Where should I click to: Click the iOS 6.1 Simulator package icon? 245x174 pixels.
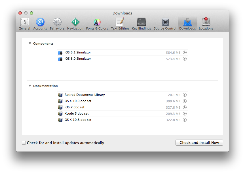[x=60, y=53]
